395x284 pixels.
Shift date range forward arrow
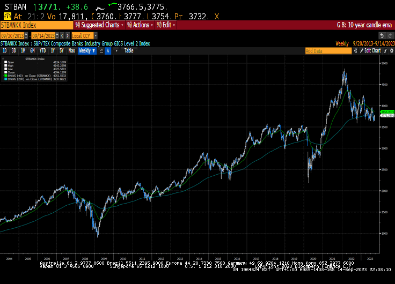[67, 36]
